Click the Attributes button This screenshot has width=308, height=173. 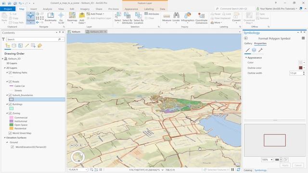[x=152, y=14]
